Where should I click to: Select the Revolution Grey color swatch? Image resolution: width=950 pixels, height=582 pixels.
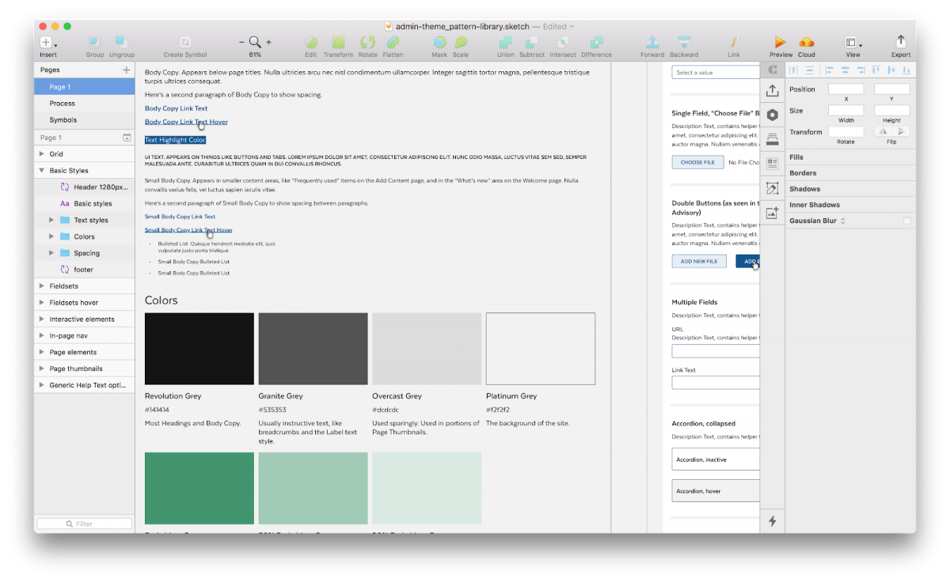(199, 348)
